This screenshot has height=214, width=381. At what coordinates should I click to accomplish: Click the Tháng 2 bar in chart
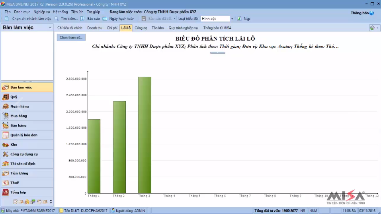pyautogui.click(x=119, y=147)
